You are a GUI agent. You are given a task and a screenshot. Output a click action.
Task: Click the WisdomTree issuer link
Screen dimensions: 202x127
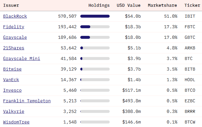pyautogui.click(x=16, y=122)
